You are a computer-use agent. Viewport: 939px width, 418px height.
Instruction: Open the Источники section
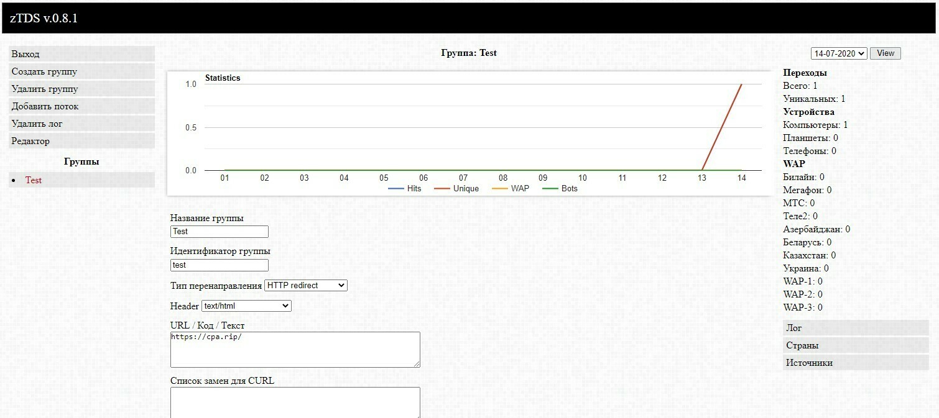coord(856,363)
